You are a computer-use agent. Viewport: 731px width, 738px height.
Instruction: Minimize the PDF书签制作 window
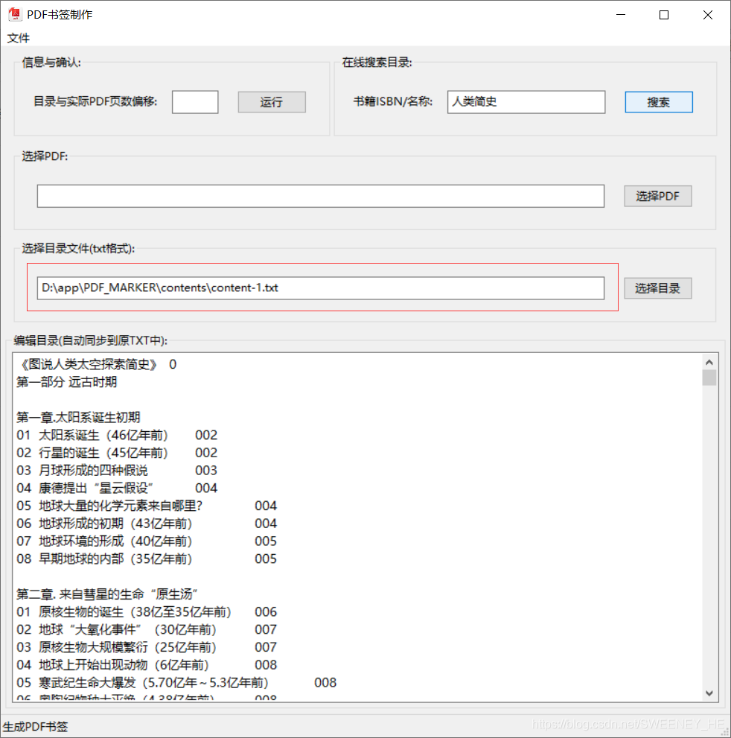click(621, 15)
